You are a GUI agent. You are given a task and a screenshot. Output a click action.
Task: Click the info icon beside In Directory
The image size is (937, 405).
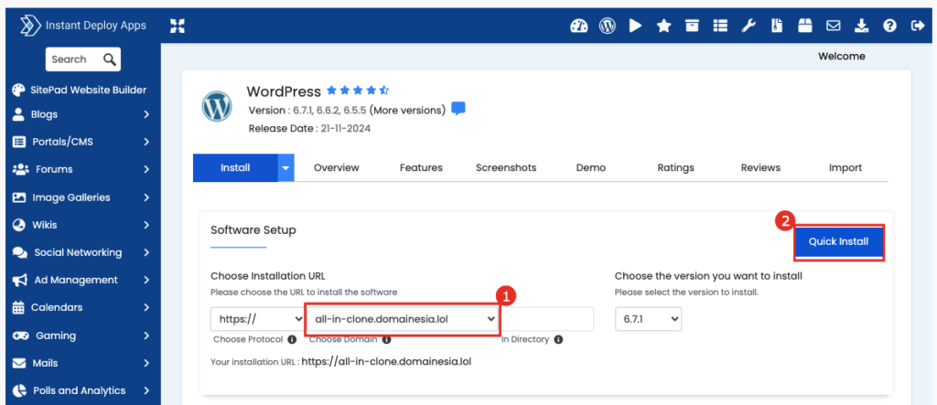(558, 339)
